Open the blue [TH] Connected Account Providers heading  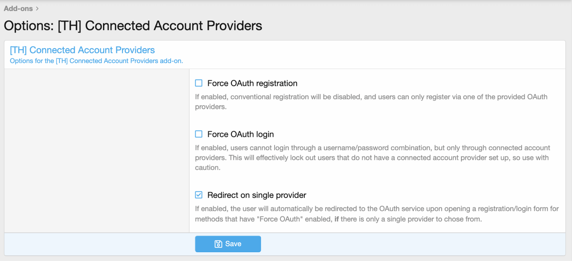82,50
